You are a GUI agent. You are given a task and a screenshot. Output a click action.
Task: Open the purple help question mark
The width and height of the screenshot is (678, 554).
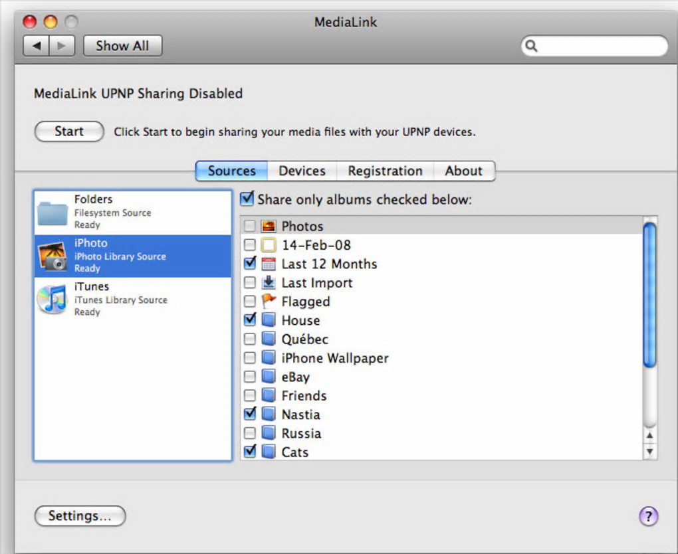(648, 516)
